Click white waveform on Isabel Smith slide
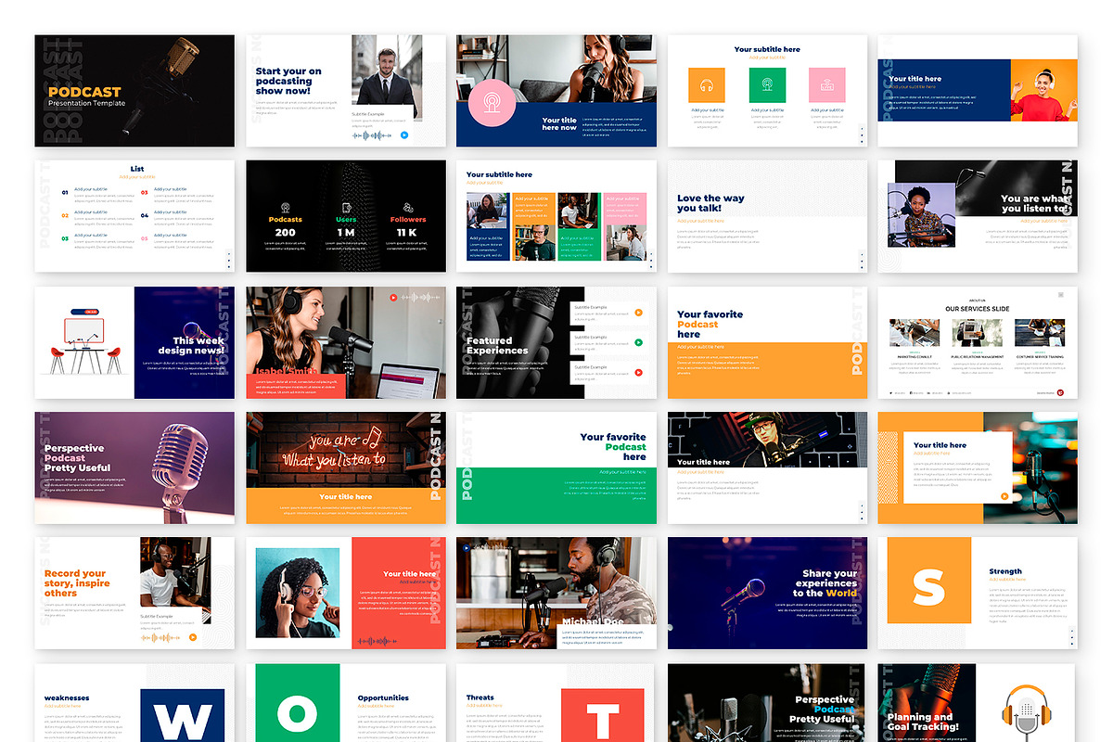This screenshot has height=742, width=1113. (420, 298)
